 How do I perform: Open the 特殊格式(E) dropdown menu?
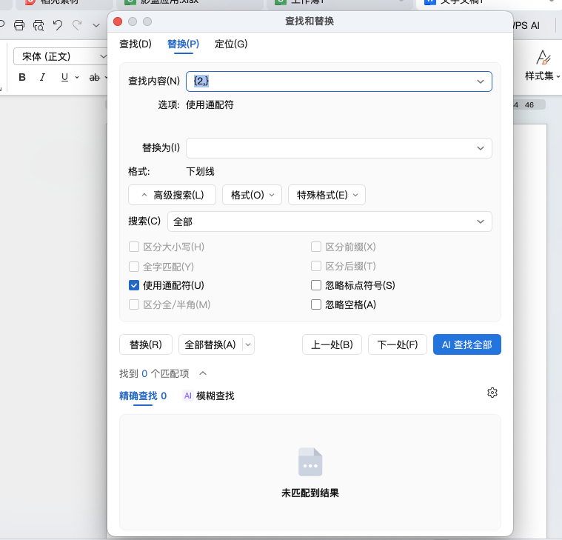pos(327,195)
